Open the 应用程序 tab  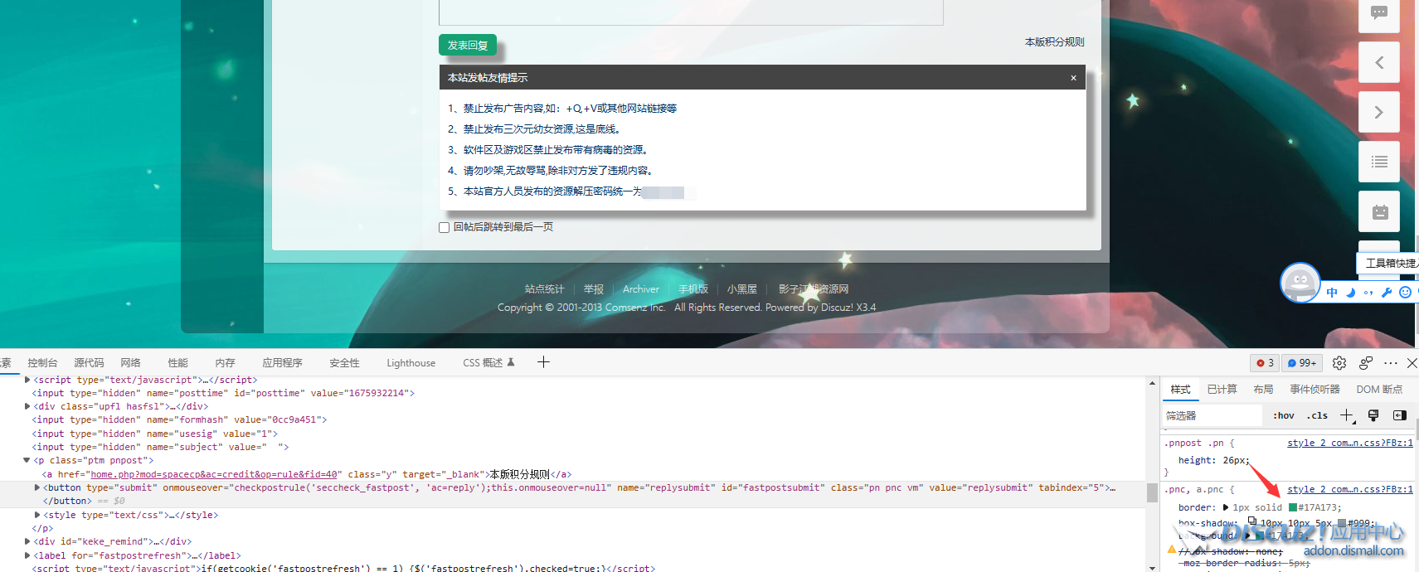click(x=282, y=363)
